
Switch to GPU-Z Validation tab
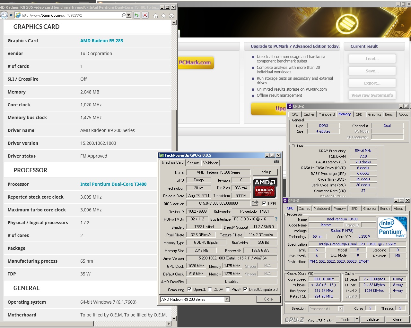211,163
